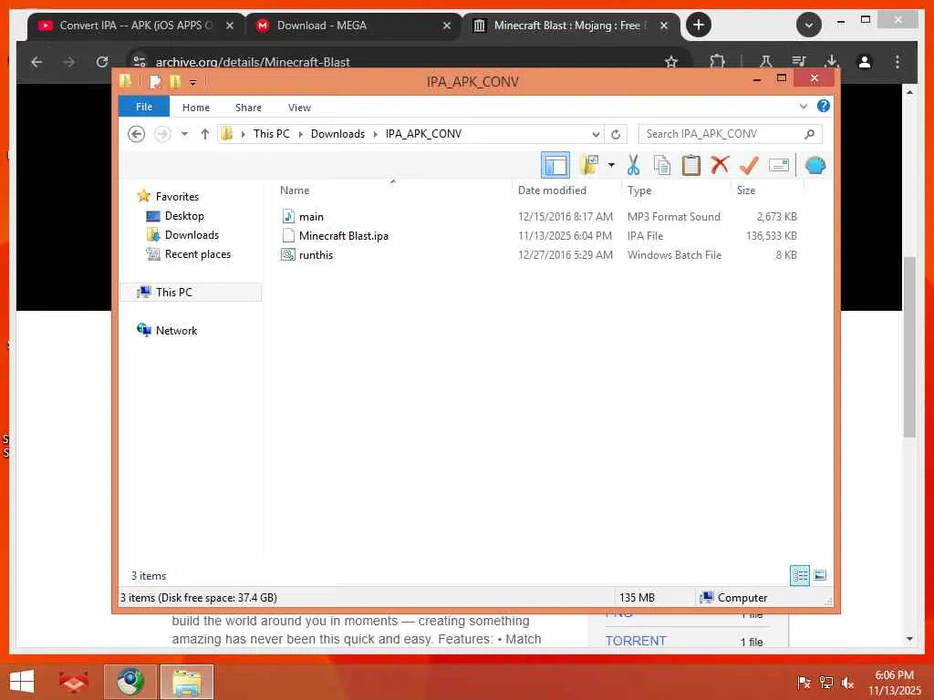Open the View ribbon tab
The height and width of the screenshot is (700, 934).
pos(299,108)
